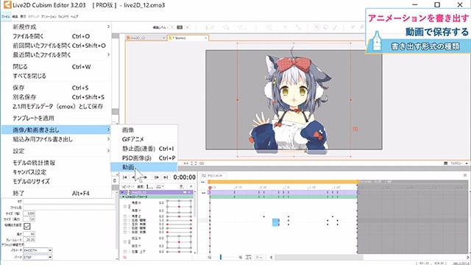
Task: Click the blue selected keyframe block
Action: (x=276, y=222)
